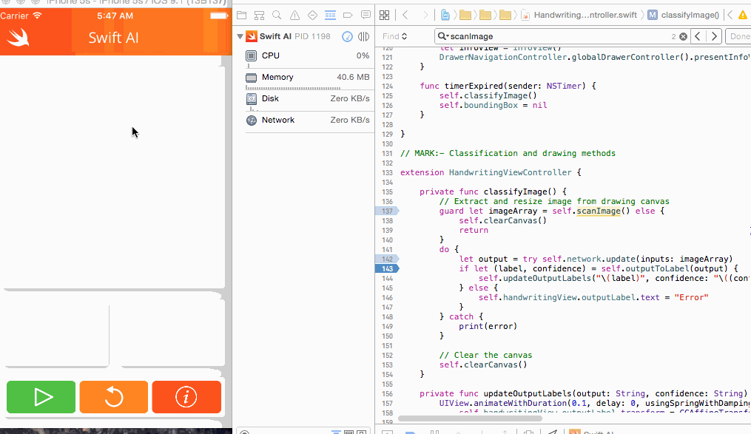Click the view options icon beside the gauge
This screenshot has height=434, width=751.
(363, 36)
